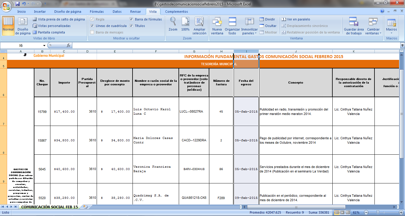Viewport: 405px width, 216px height.
Task: Select the Fecha del egreso header cell
Action: pyautogui.click(x=246, y=82)
